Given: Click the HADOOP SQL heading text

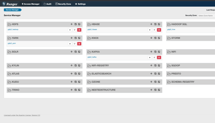Looking at the screenshot, I should (x=179, y=24).
